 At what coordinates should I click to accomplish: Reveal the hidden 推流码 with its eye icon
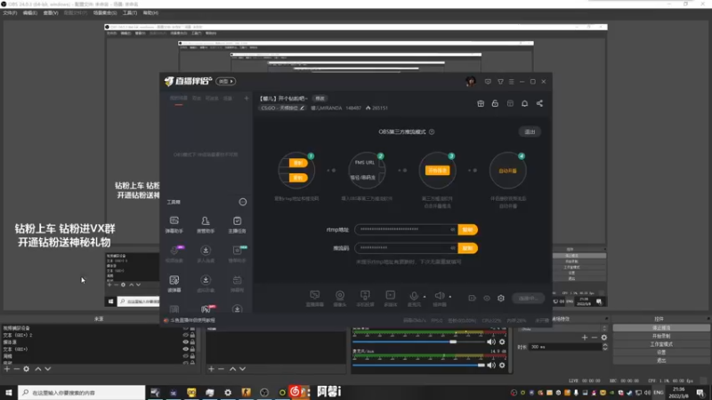pyautogui.click(x=453, y=248)
